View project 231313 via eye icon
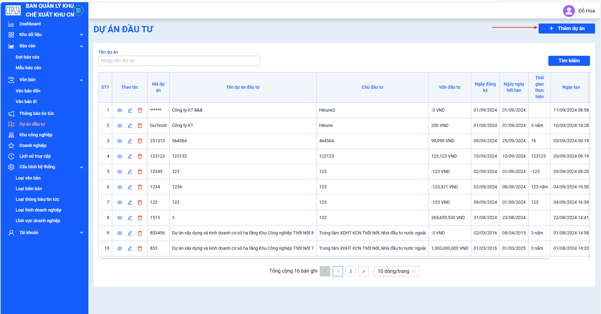The image size is (601, 314). coord(120,141)
